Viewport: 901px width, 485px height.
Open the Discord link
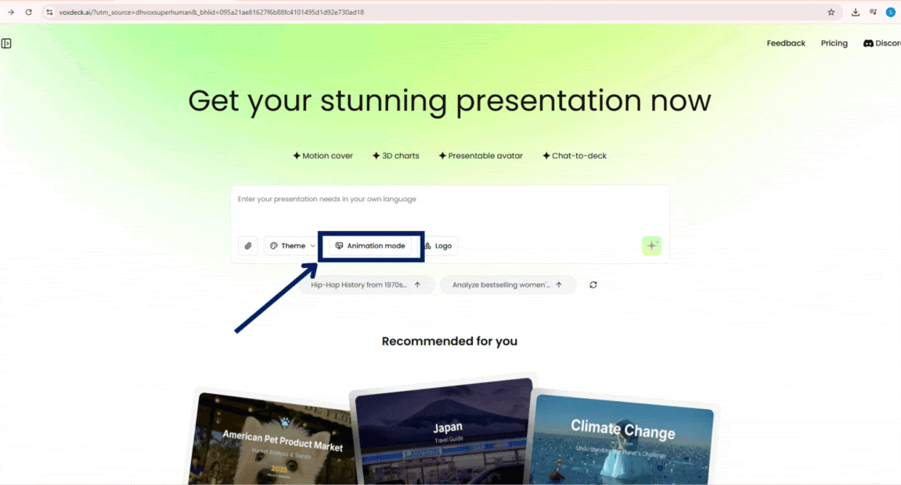click(882, 43)
